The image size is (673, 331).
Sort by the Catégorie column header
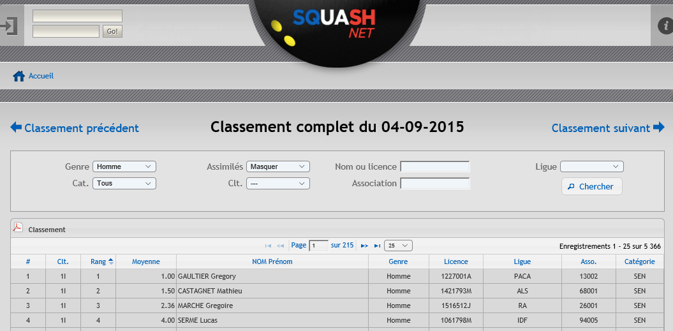[x=640, y=261]
